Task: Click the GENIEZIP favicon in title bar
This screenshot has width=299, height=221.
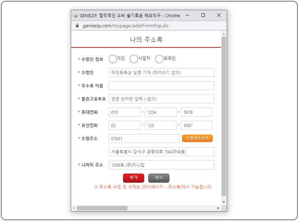Action: pos(75,15)
